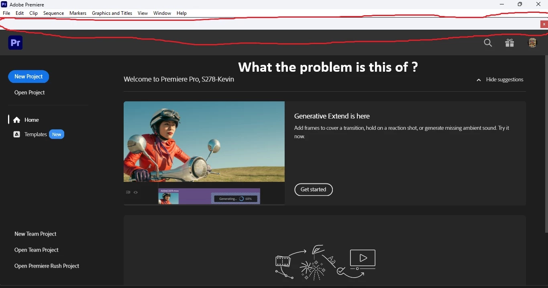Open the gift box What's New icon

point(509,43)
